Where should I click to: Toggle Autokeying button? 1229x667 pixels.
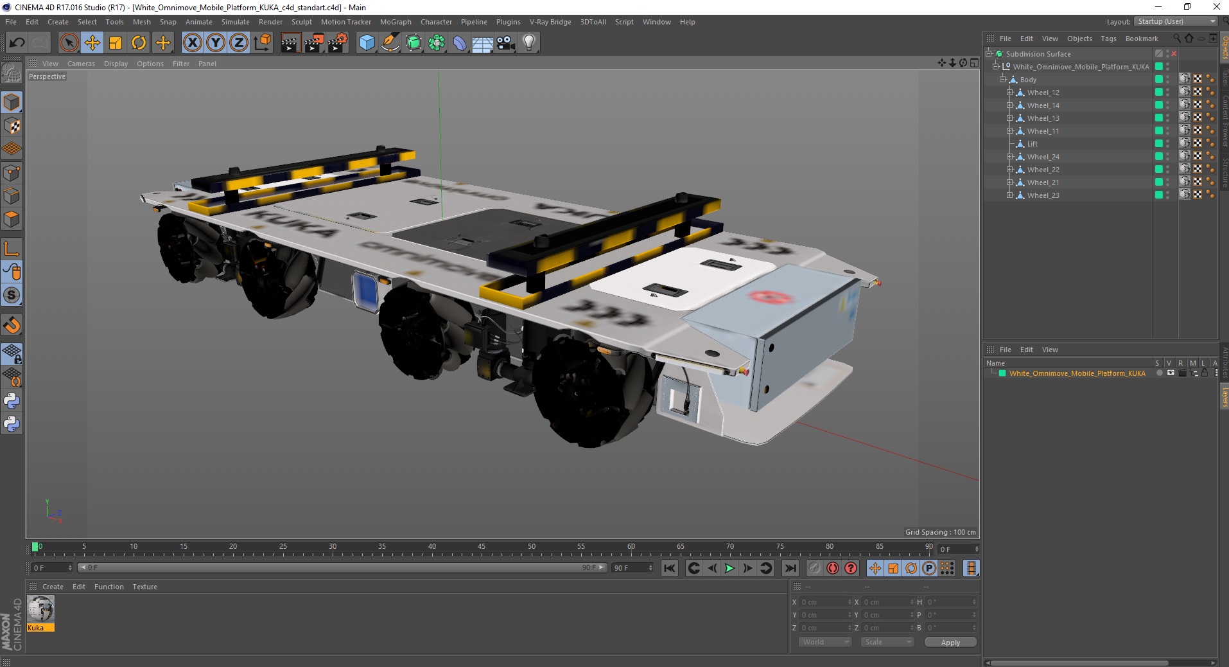pos(832,568)
